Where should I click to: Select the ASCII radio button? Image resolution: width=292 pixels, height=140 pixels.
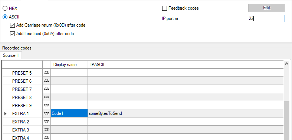coord(5,17)
